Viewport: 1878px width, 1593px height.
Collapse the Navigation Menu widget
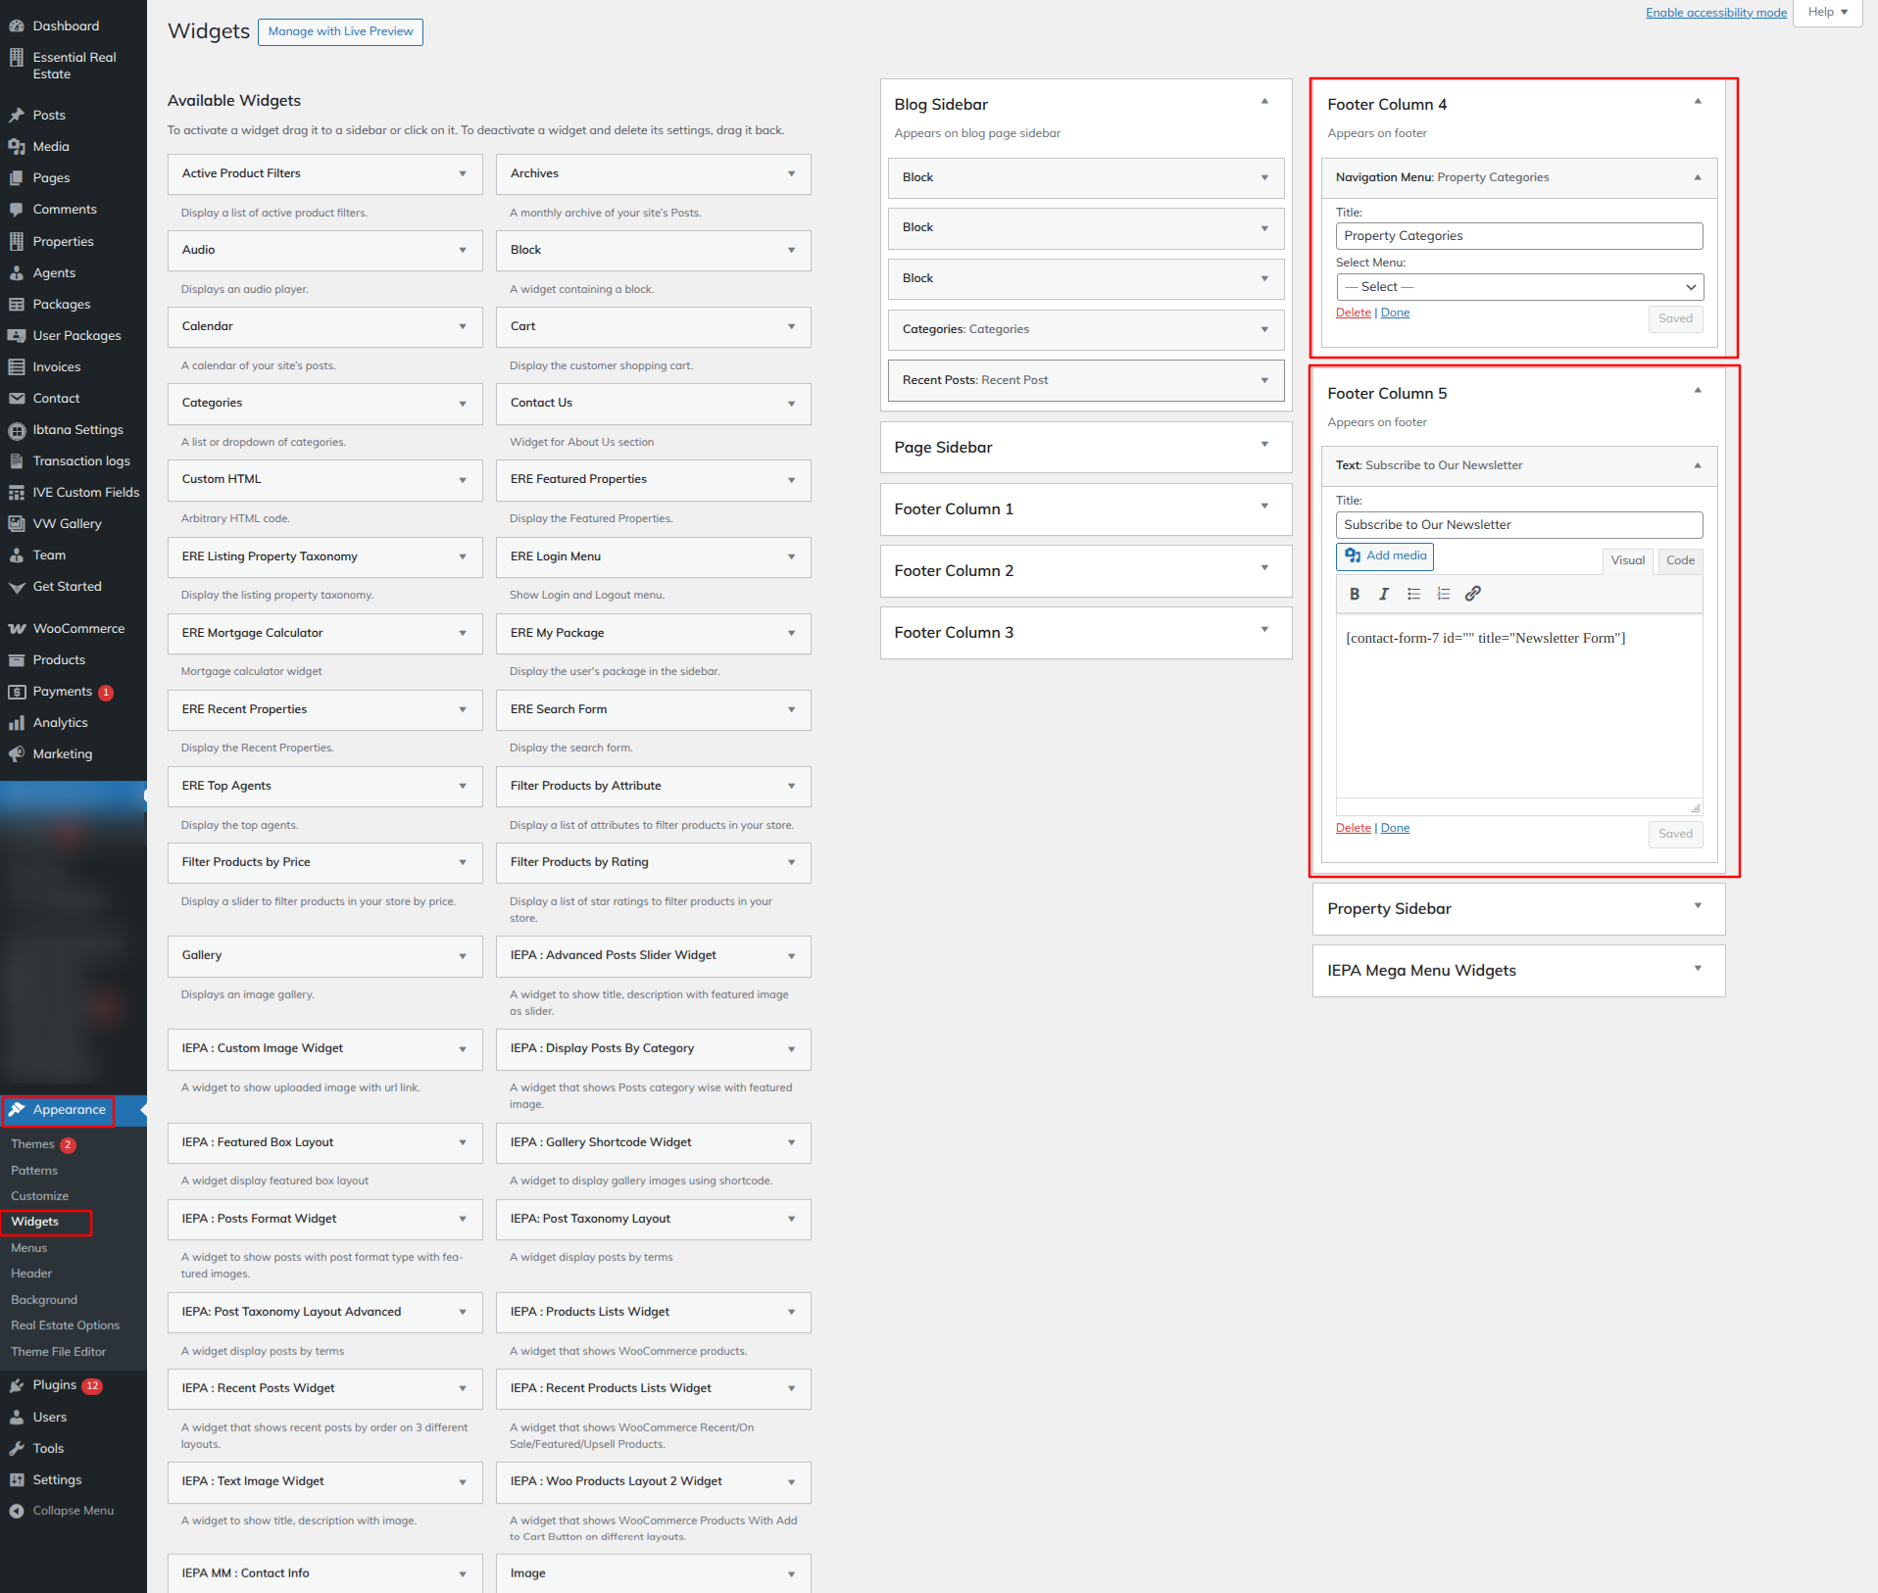pos(1698,177)
